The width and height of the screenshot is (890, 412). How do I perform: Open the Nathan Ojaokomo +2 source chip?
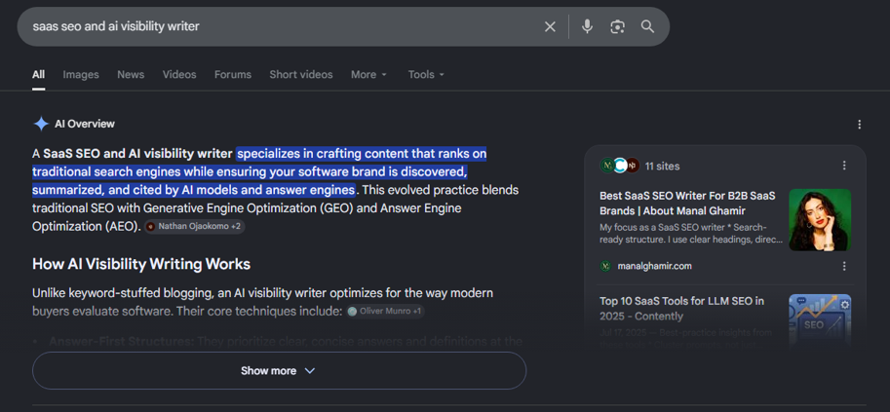pyautogui.click(x=194, y=226)
